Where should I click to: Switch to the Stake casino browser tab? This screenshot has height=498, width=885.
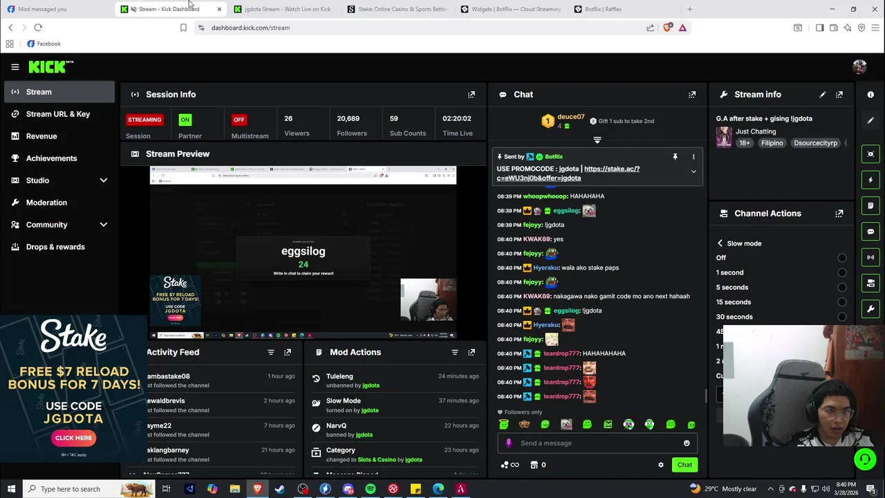click(x=398, y=9)
